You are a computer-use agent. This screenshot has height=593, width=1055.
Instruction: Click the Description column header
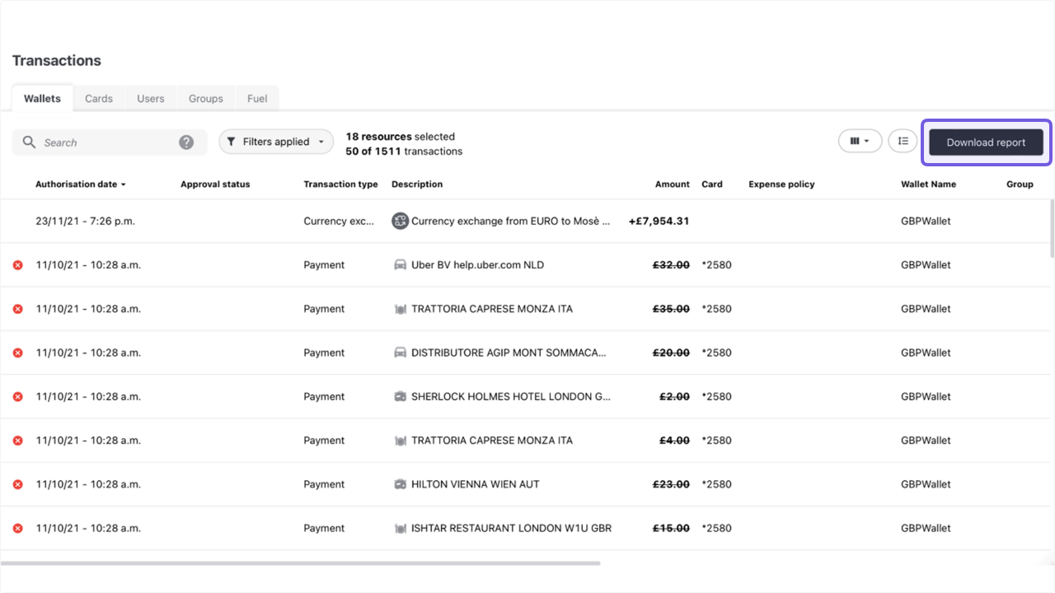[x=417, y=184]
